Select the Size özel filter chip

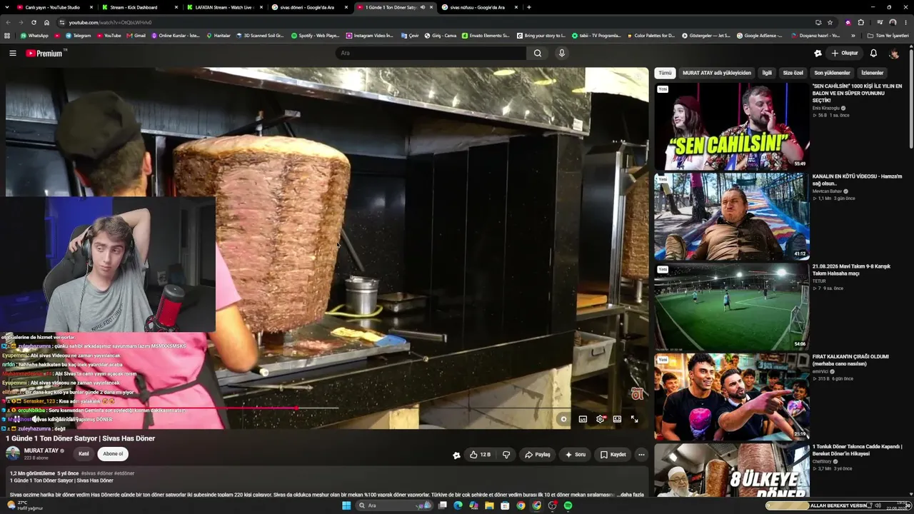pyautogui.click(x=793, y=73)
